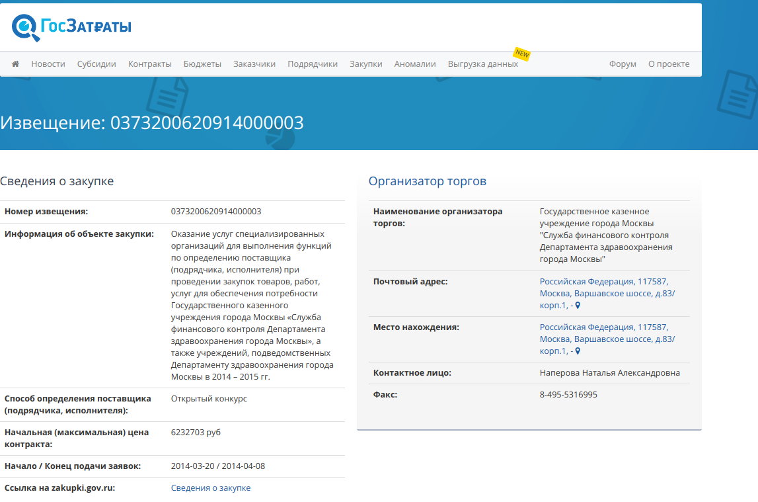Click the yellow NEW badge

pos(522,54)
